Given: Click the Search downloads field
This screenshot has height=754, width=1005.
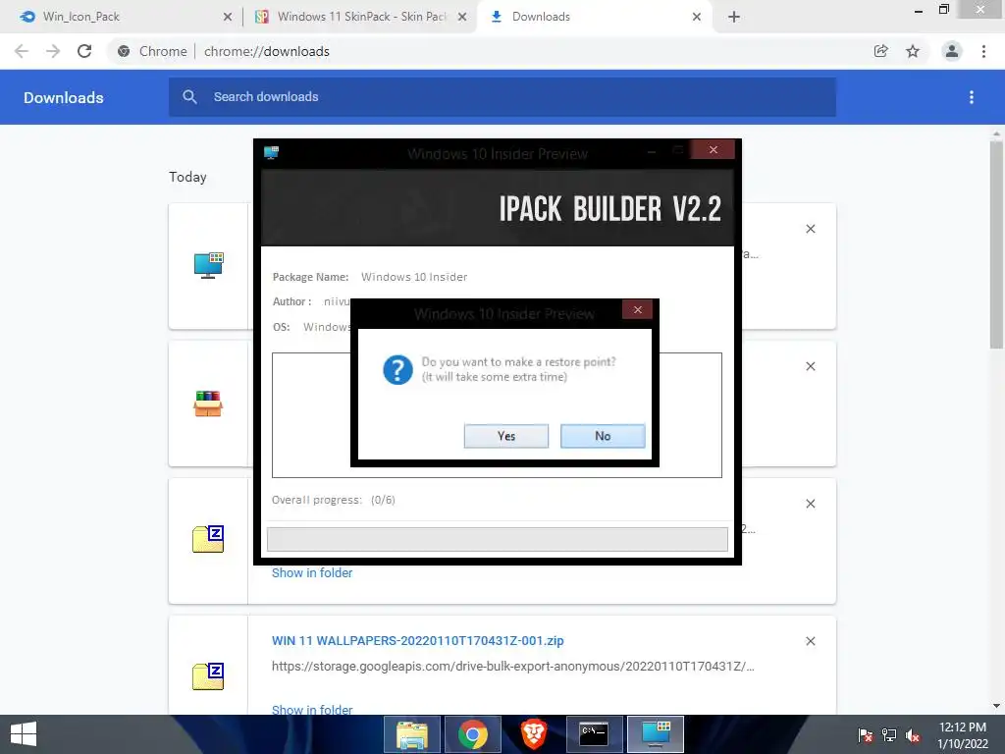Looking at the screenshot, I should coord(502,97).
